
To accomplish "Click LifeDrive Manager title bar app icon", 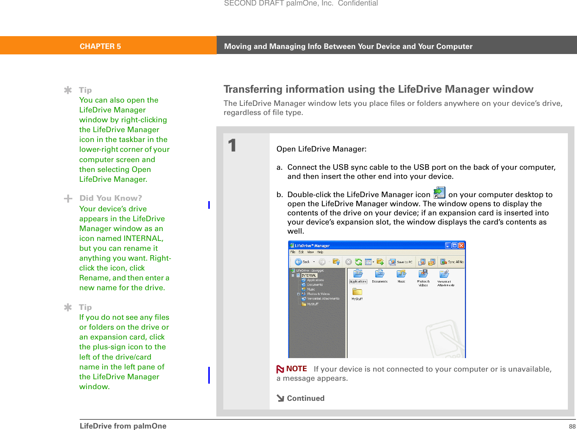I will (x=292, y=246).
